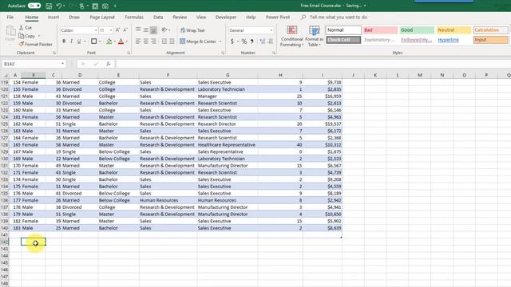Switch to the Insert tab
511x287 pixels.
click(x=53, y=17)
